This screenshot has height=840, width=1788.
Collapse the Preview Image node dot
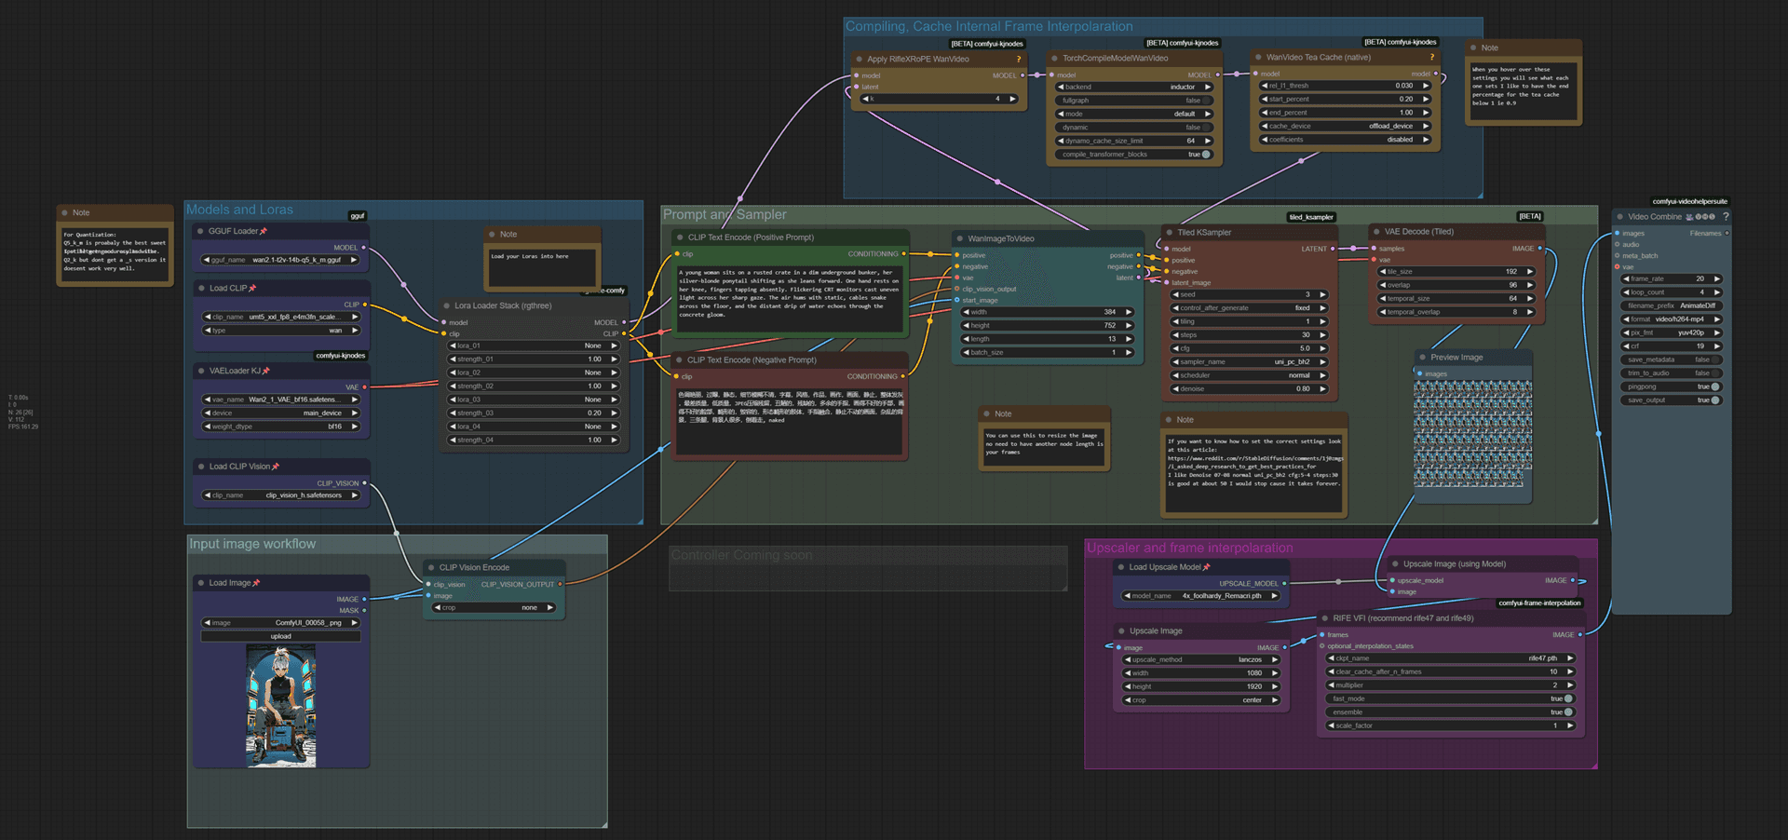pos(1423,358)
